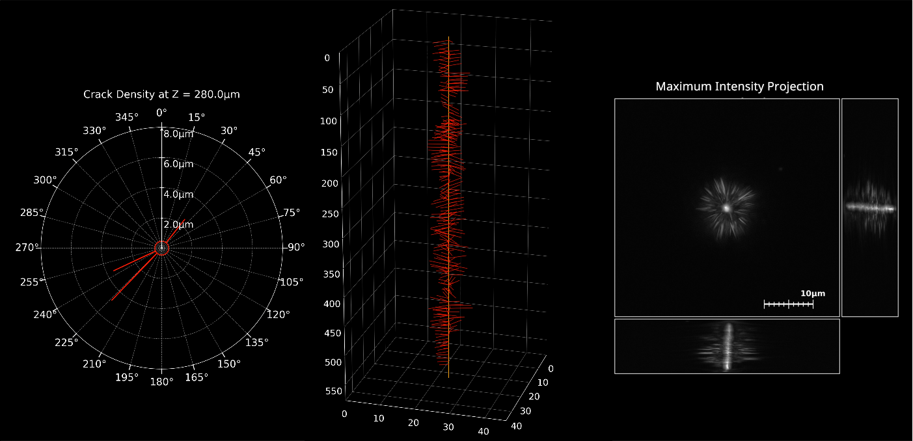
Task: Click the 315° angle label
Action: pos(66,152)
